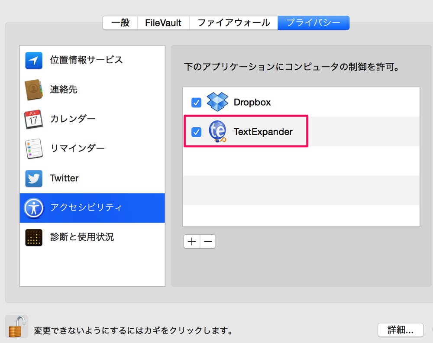Click the Twitter bird icon
The image size is (433, 343).
34,178
